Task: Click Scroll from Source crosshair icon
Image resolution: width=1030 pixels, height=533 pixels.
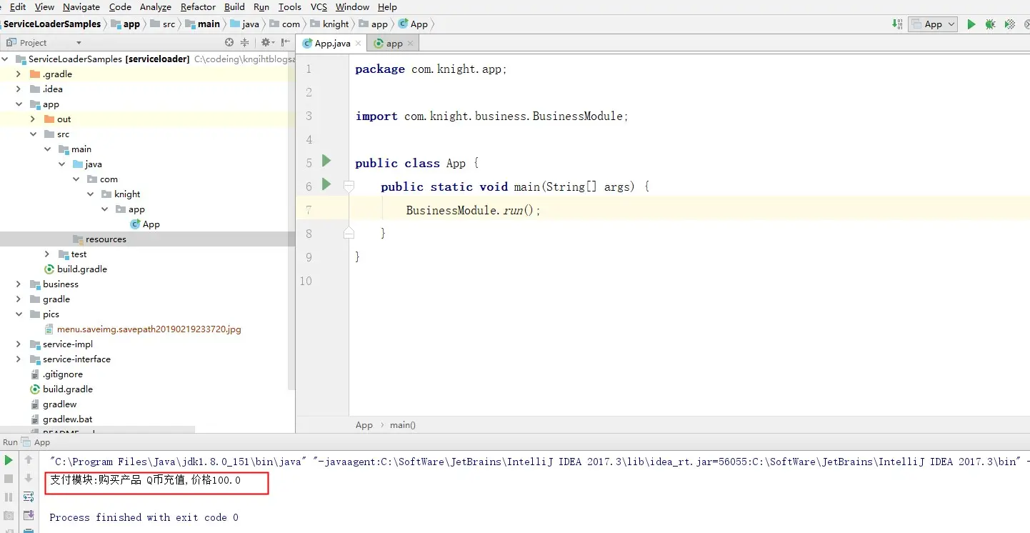Action: [229, 43]
